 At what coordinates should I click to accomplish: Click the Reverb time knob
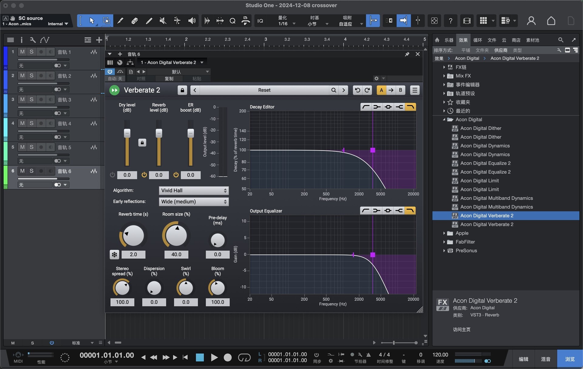(133, 235)
